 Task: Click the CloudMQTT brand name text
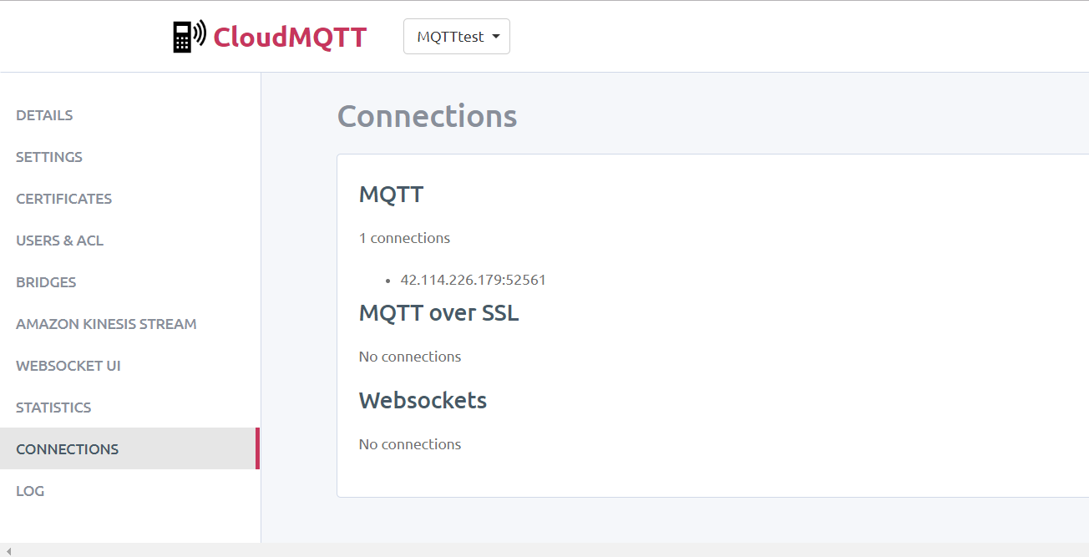[290, 37]
